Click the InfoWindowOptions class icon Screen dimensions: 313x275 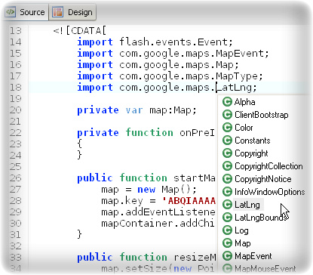(x=227, y=192)
